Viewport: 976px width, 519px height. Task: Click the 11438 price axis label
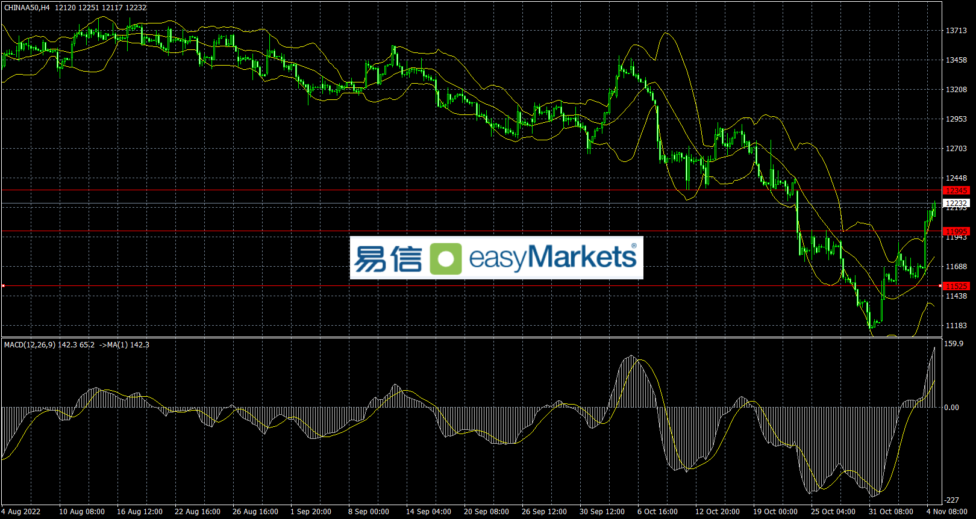coord(956,296)
